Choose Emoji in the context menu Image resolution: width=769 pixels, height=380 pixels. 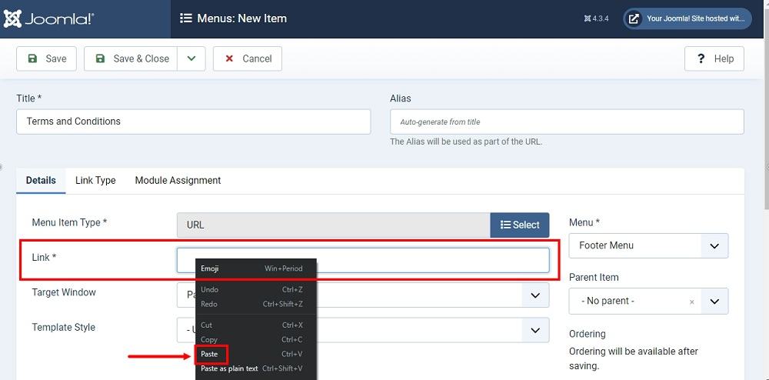click(x=256, y=268)
